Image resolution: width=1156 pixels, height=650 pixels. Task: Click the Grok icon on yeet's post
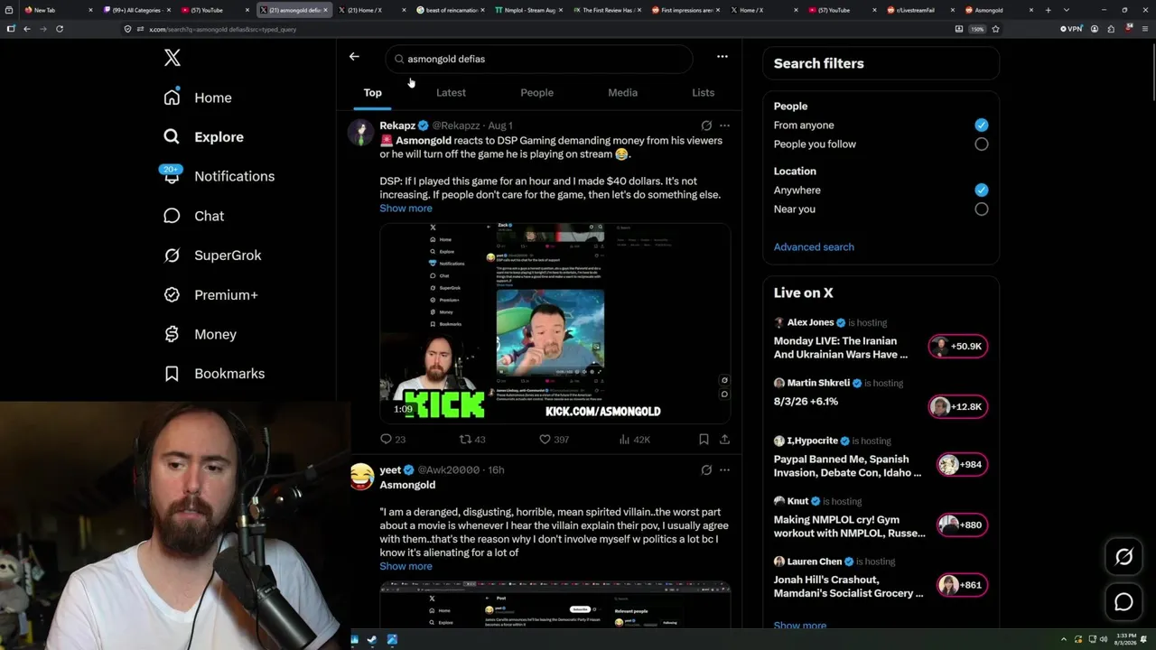tap(706, 470)
